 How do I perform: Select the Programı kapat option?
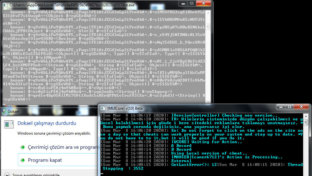point(58,160)
